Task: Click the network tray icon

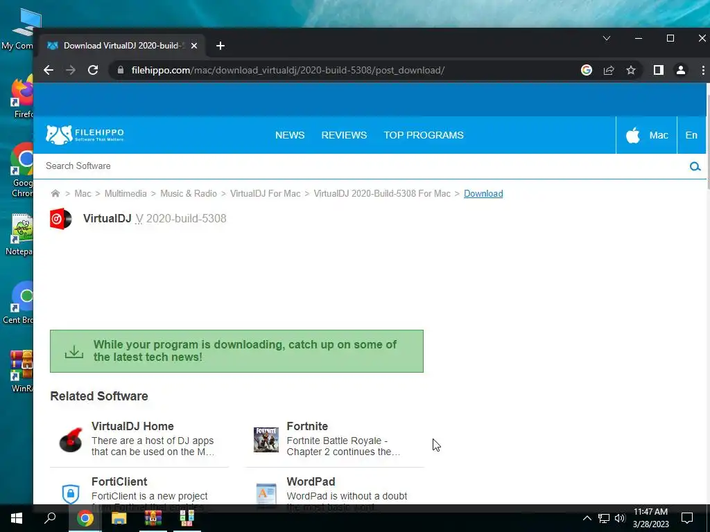Action: (604, 518)
